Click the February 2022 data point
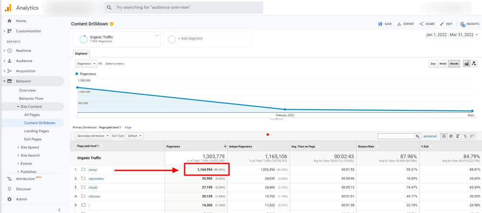Viewport: 482px width, 213px height. point(285,110)
